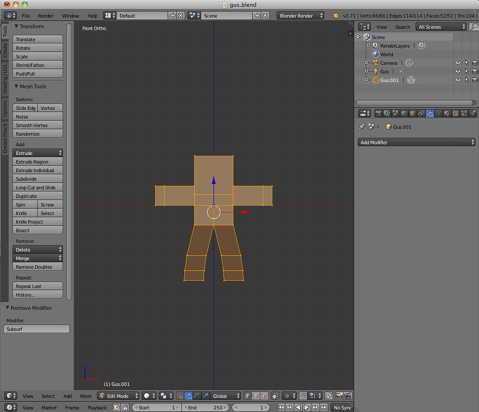Click the pin icon in the properties panel
This screenshot has width=479, height=412.
click(x=362, y=126)
